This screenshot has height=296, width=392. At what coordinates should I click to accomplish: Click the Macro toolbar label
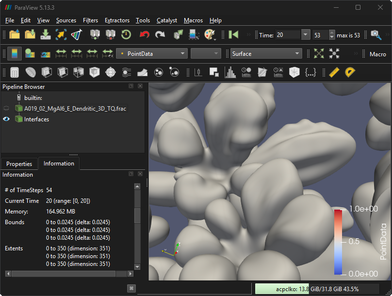377,54
